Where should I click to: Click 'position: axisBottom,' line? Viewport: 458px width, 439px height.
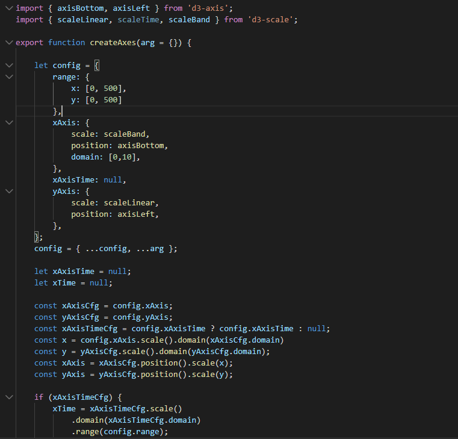coord(120,146)
